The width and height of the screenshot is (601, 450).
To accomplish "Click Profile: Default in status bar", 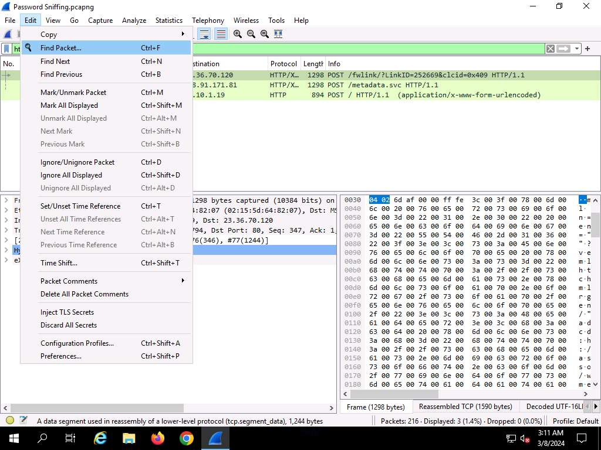I will (575, 421).
